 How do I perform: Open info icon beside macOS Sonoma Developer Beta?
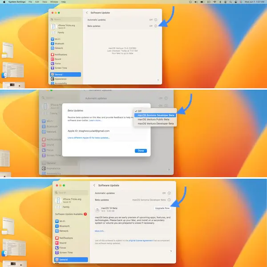pos(169,200)
